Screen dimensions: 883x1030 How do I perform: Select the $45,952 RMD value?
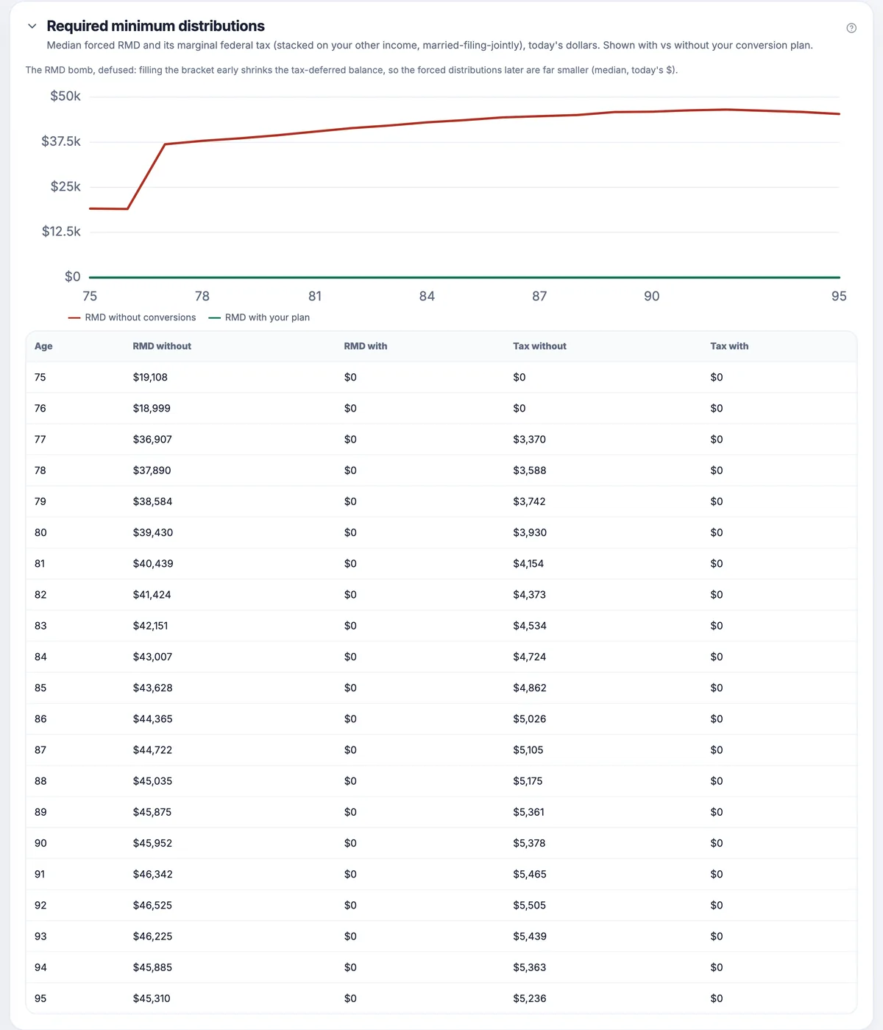[x=152, y=843]
